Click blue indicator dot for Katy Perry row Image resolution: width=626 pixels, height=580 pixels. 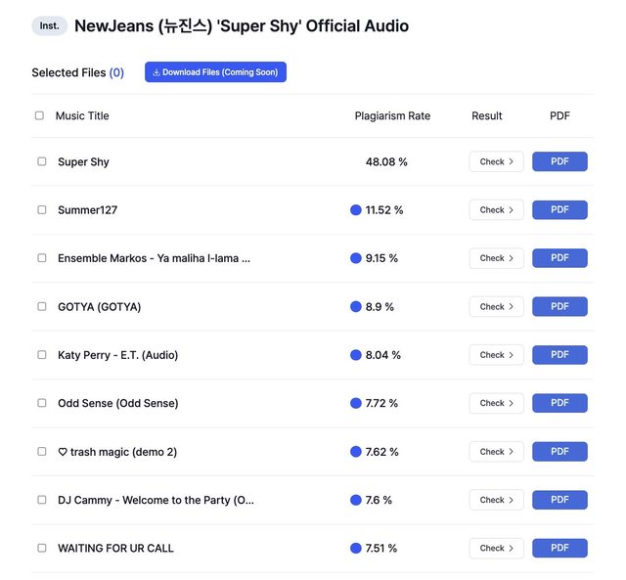pyautogui.click(x=356, y=355)
